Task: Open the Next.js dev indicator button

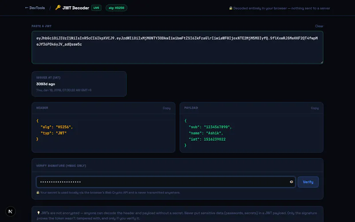Action: (x=10, y=211)
